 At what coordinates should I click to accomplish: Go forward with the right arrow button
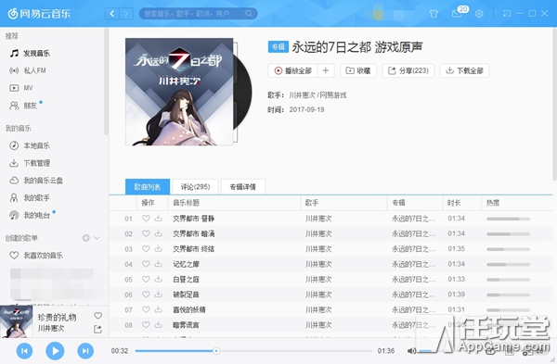pyautogui.click(x=126, y=14)
